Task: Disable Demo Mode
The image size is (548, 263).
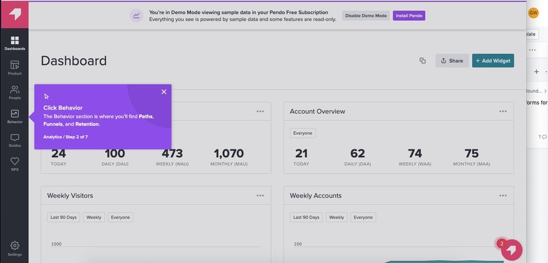Action: pos(366,15)
